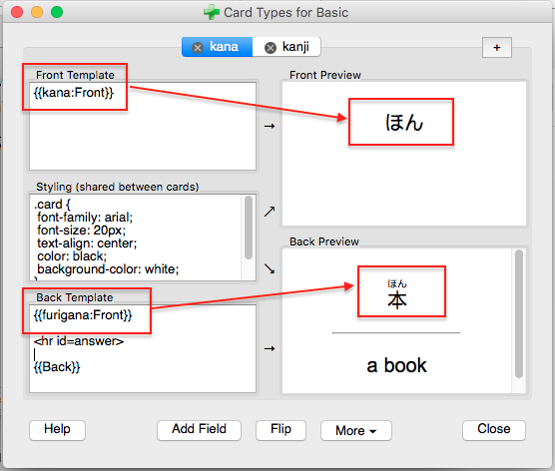Open the More dropdown menu

click(x=356, y=431)
